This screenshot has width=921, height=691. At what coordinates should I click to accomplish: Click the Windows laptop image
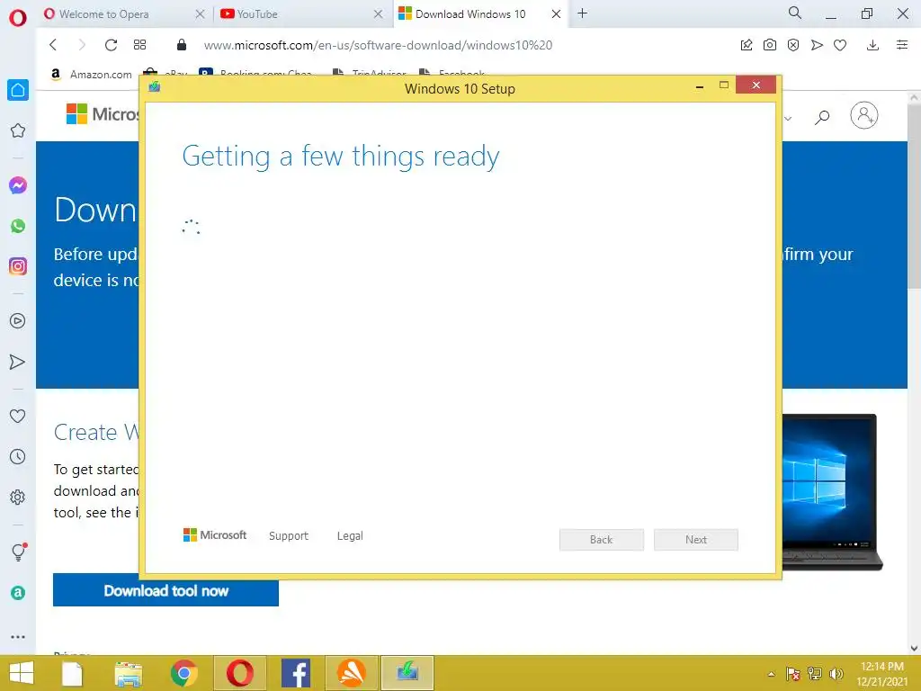(x=832, y=492)
